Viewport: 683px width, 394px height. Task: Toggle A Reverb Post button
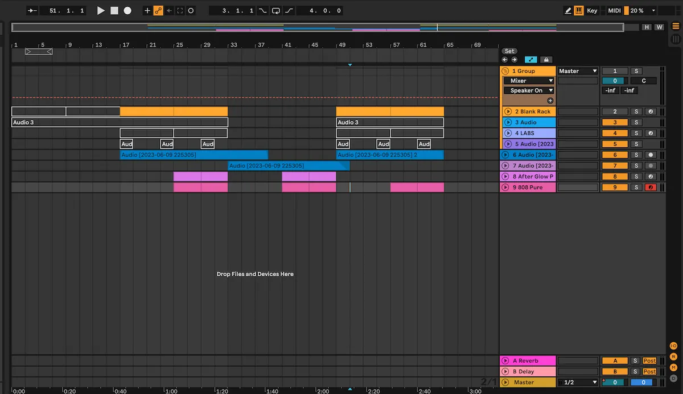tap(649, 360)
